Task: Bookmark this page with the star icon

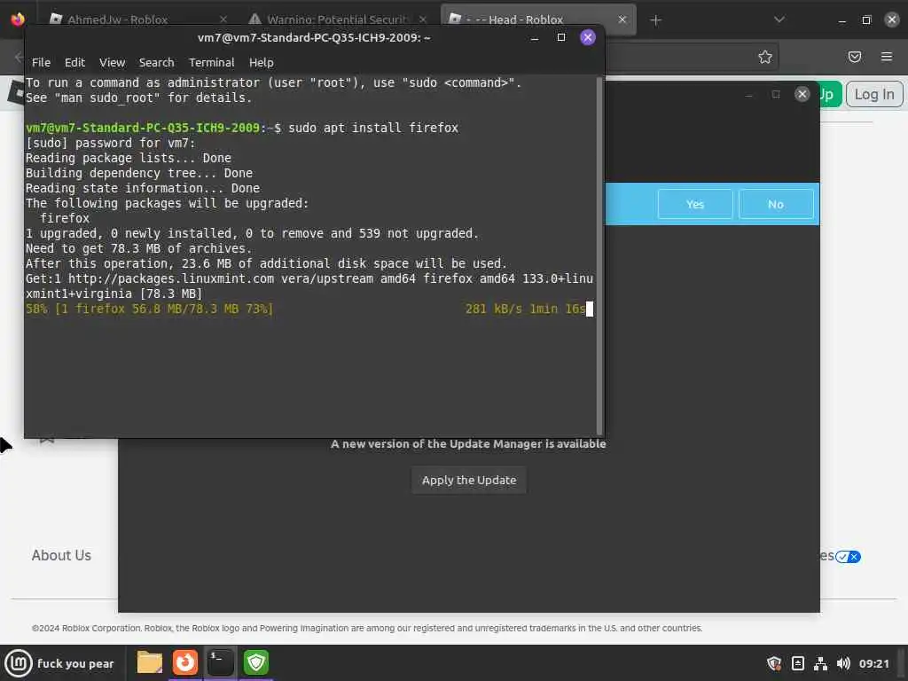Action: click(x=765, y=57)
